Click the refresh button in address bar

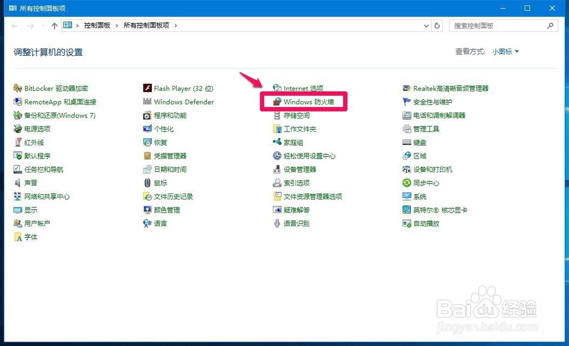pos(437,25)
